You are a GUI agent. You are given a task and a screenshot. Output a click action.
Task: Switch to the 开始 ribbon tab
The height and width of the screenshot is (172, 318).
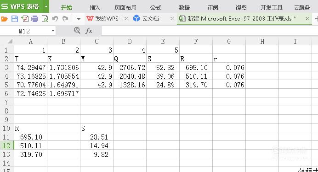(67, 8)
